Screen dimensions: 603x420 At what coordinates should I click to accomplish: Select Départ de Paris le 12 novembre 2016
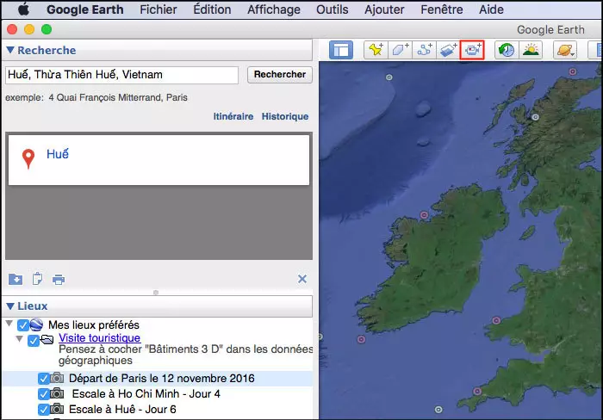coord(162,378)
